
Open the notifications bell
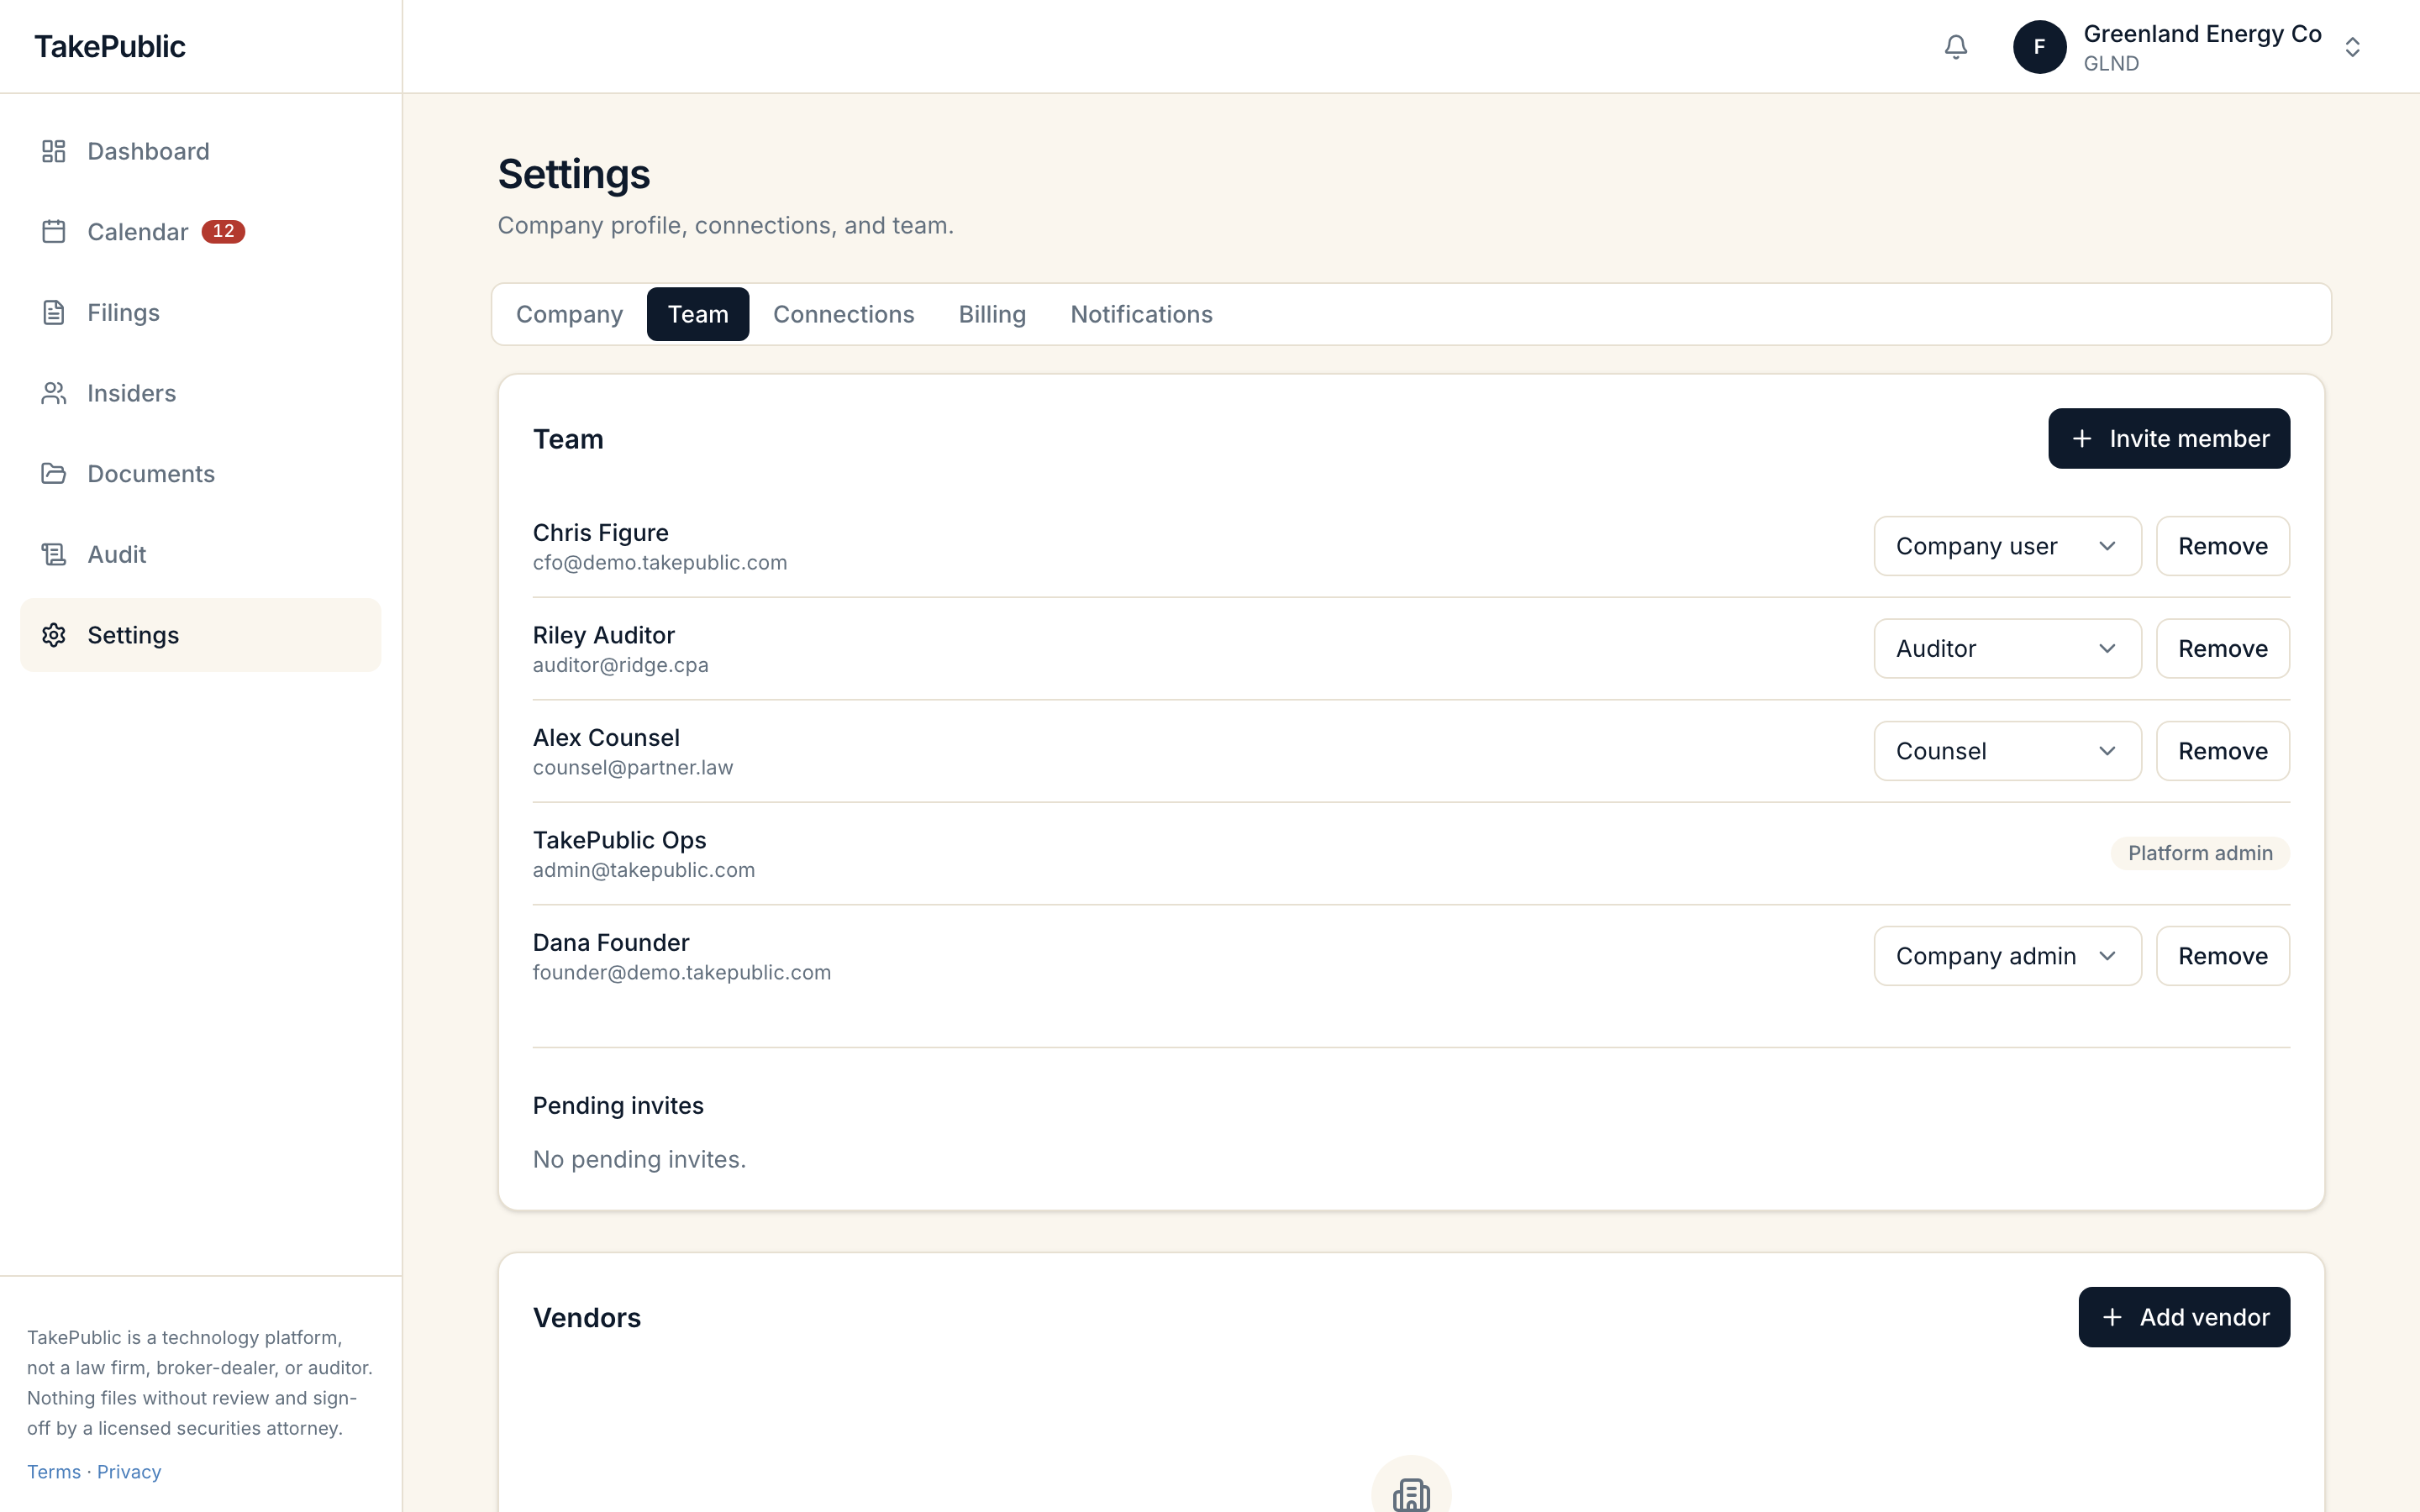(1955, 47)
